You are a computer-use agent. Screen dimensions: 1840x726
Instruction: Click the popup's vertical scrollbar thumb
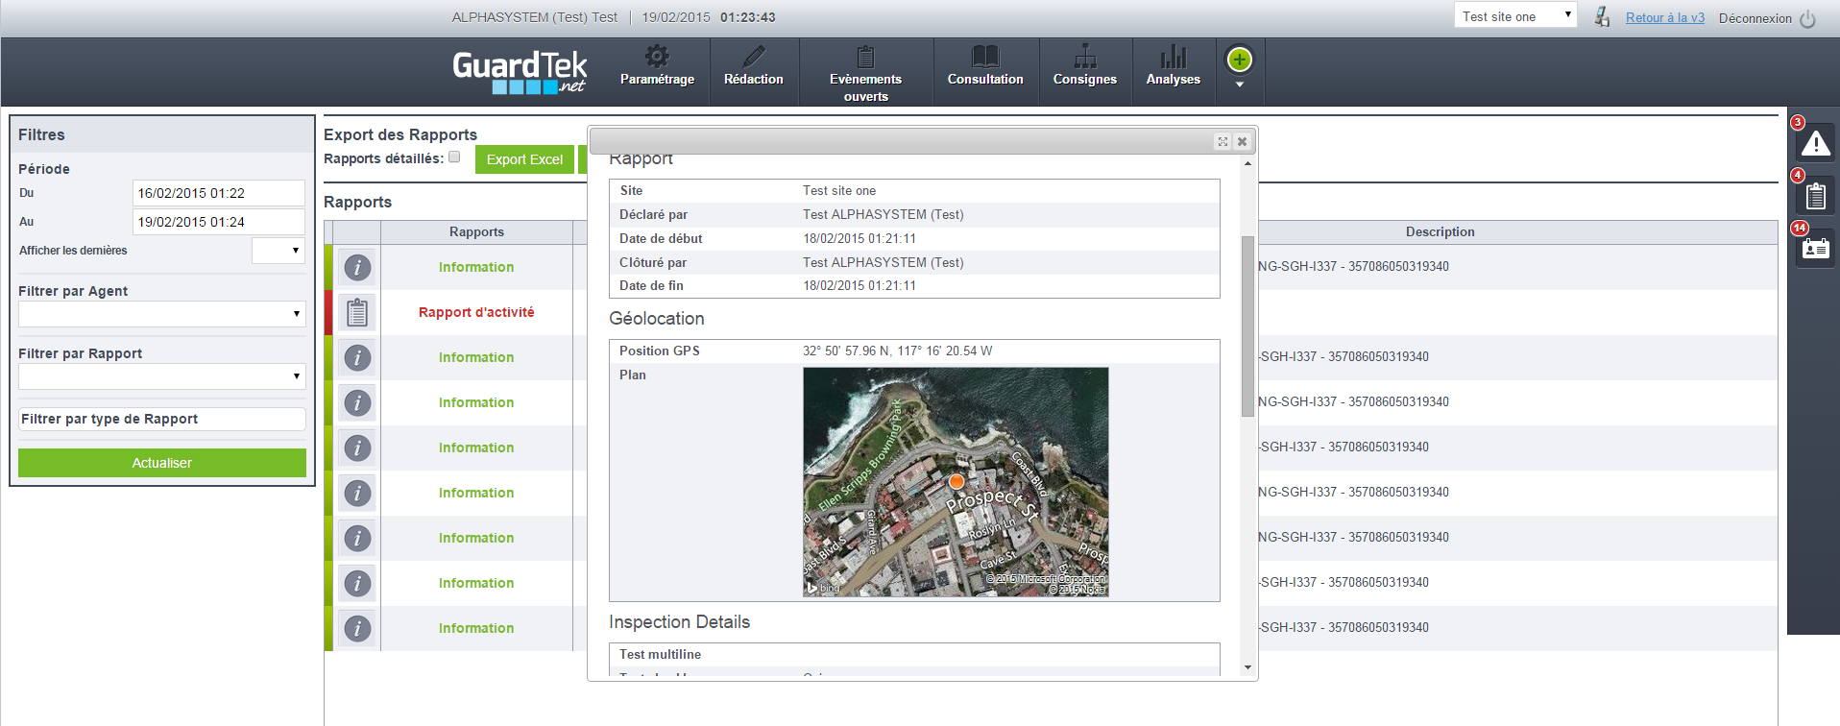click(1247, 327)
